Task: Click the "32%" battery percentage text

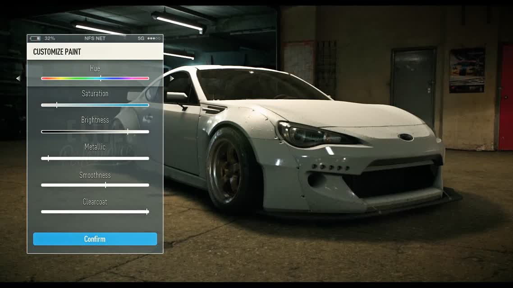Action: tap(50, 38)
